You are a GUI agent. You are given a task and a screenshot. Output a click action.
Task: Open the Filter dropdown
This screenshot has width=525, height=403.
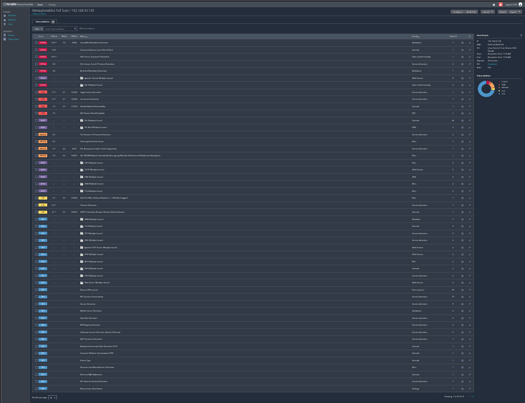38,29
